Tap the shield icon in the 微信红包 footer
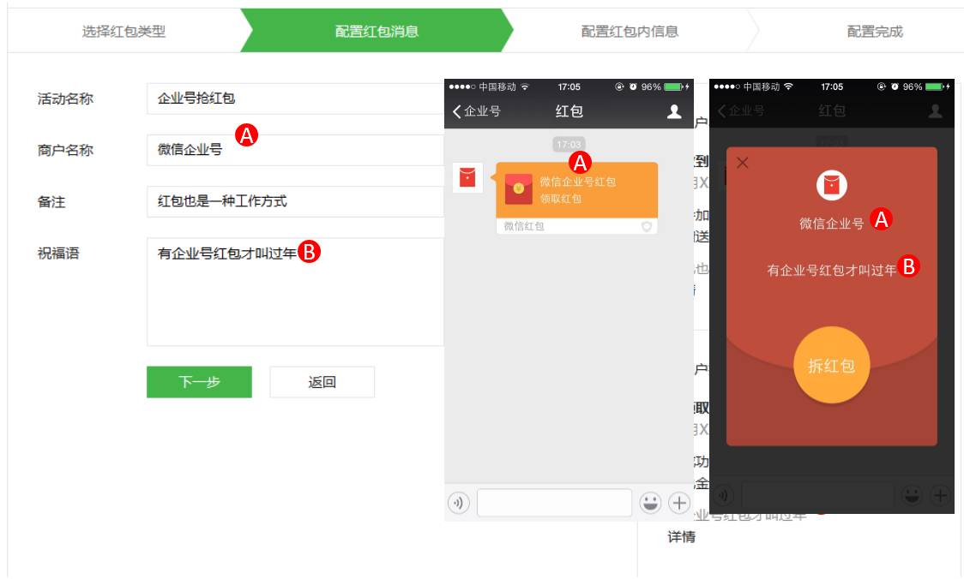The image size is (964, 579). (x=647, y=227)
